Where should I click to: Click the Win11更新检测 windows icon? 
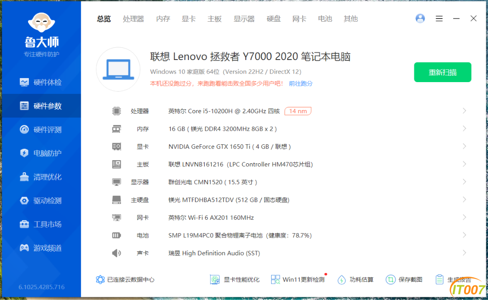click(276, 280)
